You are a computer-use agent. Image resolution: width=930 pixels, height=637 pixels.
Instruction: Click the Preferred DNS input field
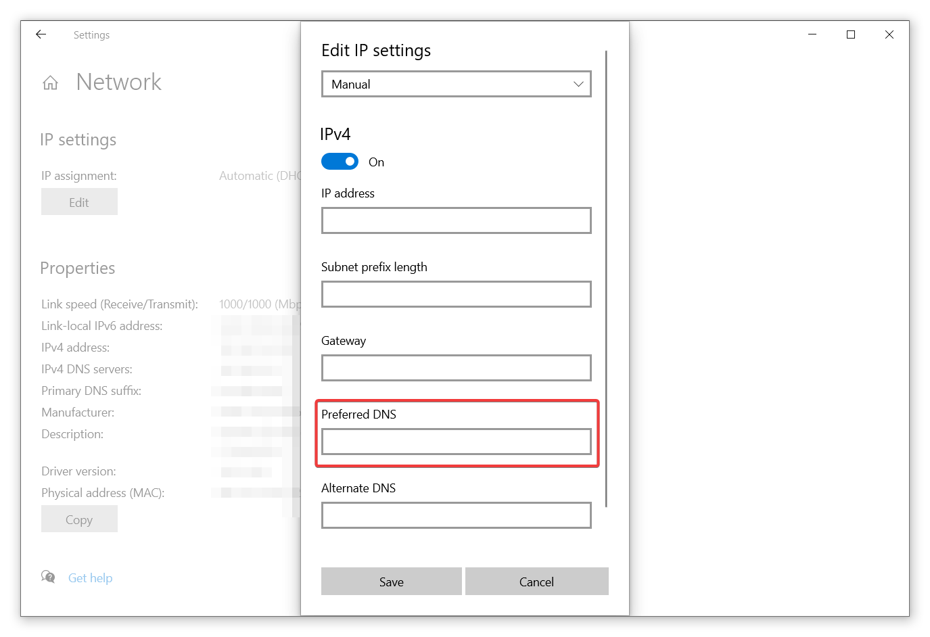[x=457, y=442]
